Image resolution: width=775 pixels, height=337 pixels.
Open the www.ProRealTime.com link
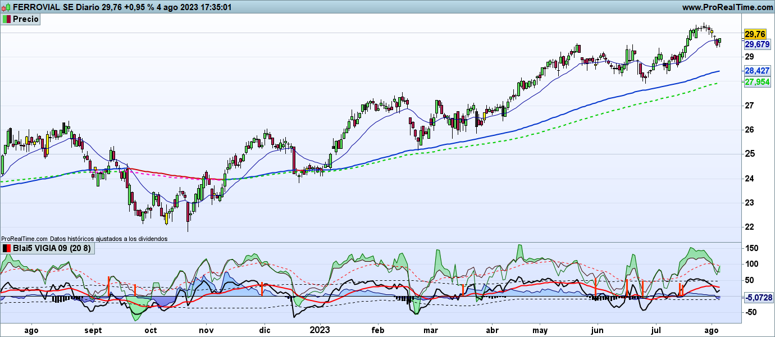point(728,8)
